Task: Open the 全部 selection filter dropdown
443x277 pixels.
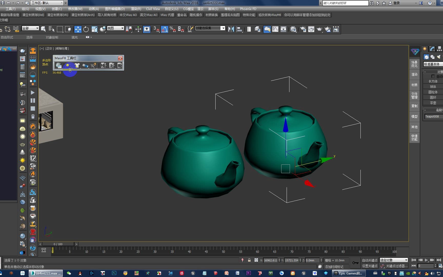Action: click(x=30, y=28)
